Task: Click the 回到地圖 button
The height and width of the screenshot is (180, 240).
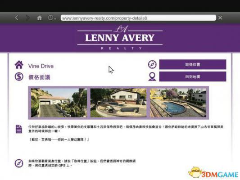Action: 193,76
